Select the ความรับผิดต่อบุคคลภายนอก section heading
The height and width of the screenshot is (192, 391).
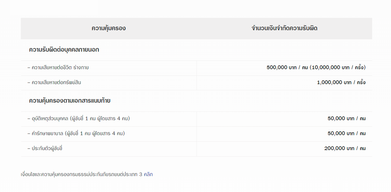(x=64, y=50)
